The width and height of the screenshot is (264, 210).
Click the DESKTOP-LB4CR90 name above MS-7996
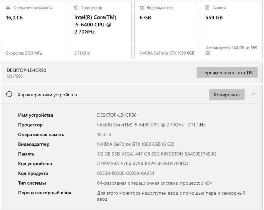pyautogui.click(x=26, y=70)
